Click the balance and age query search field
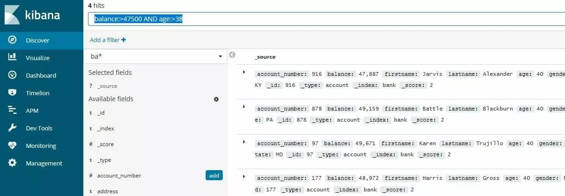This screenshot has width=565, height=196. click(324, 19)
